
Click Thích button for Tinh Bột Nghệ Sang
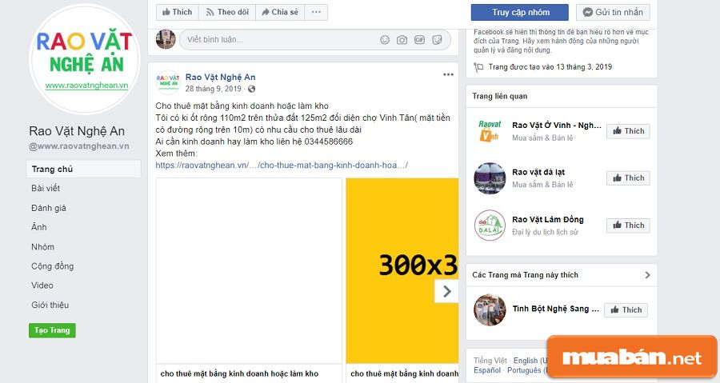pyautogui.click(x=626, y=310)
